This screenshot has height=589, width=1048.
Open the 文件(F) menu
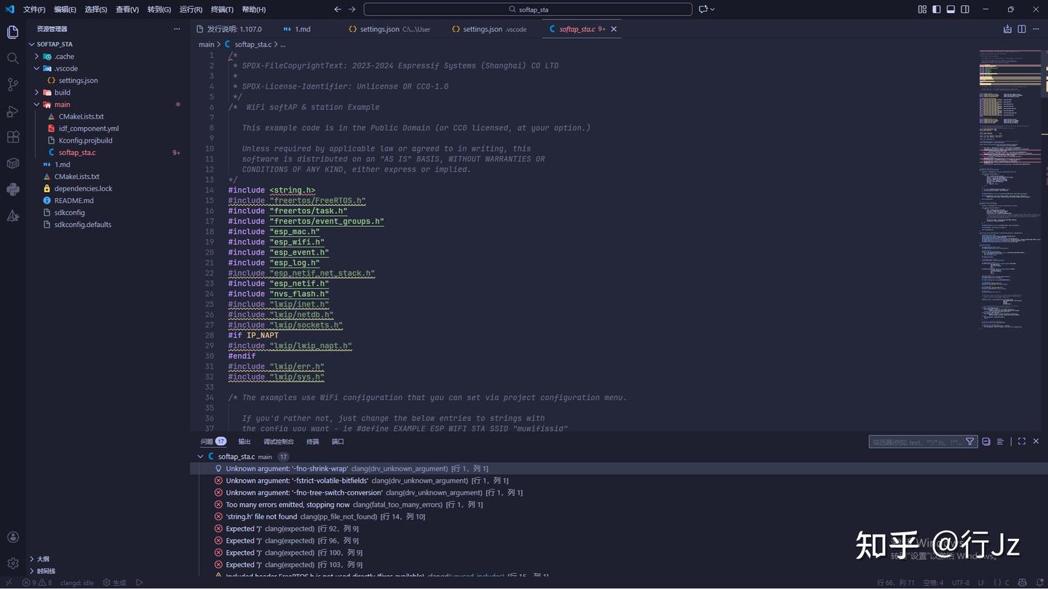(x=34, y=9)
